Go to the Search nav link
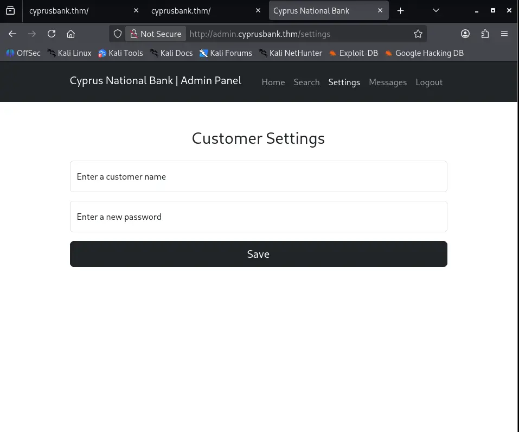This screenshot has width=519, height=432. [306, 82]
